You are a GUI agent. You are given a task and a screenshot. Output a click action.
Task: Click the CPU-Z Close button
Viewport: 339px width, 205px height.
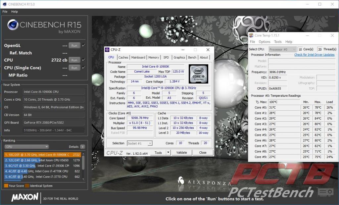tap(203, 152)
